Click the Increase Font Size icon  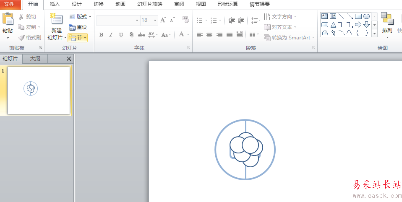click(163, 20)
